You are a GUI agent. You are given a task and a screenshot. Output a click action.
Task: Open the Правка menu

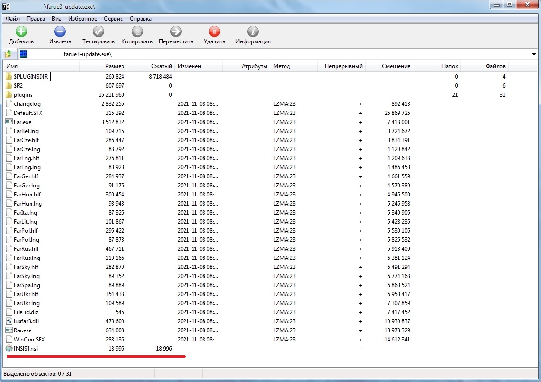36,19
